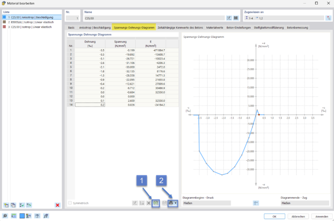The width and height of the screenshot is (334, 221).
Task: Delete the table row with the gray X
Action: coord(149,203)
